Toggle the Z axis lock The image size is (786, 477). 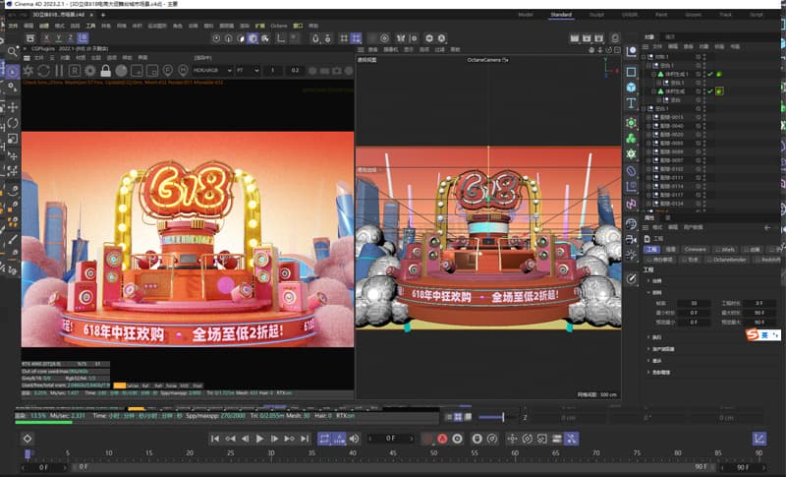(x=71, y=38)
